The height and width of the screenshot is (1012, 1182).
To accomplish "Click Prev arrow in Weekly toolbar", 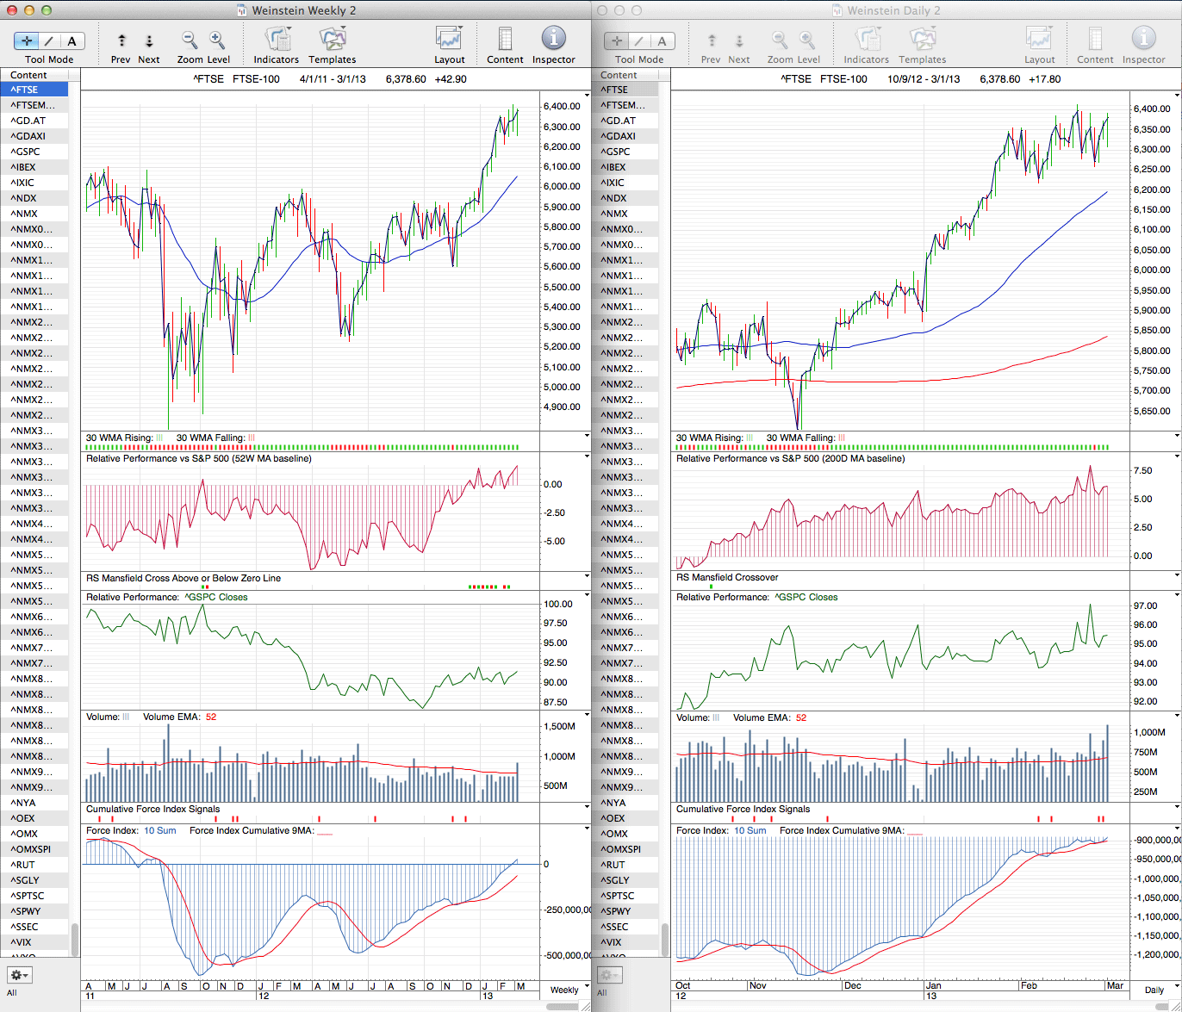I will click(121, 40).
